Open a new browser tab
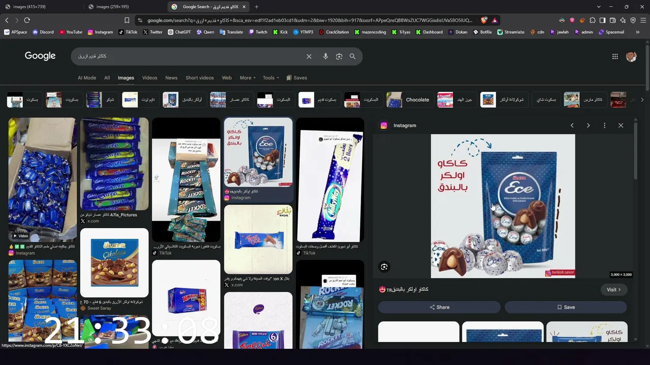The width and height of the screenshot is (650, 365). point(256,7)
